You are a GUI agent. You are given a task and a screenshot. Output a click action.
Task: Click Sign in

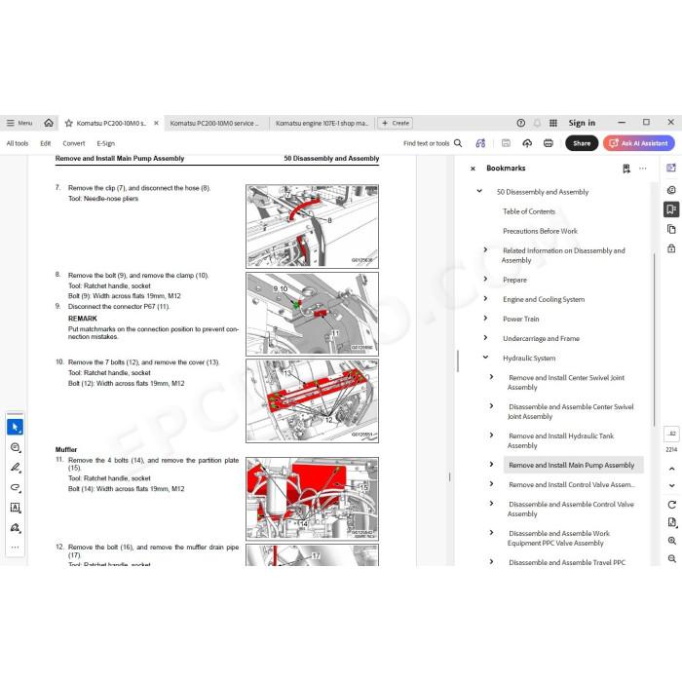pyautogui.click(x=582, y=123)
